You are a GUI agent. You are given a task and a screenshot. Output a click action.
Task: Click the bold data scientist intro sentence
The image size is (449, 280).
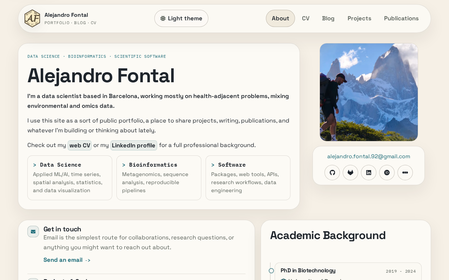click(158, 101)
